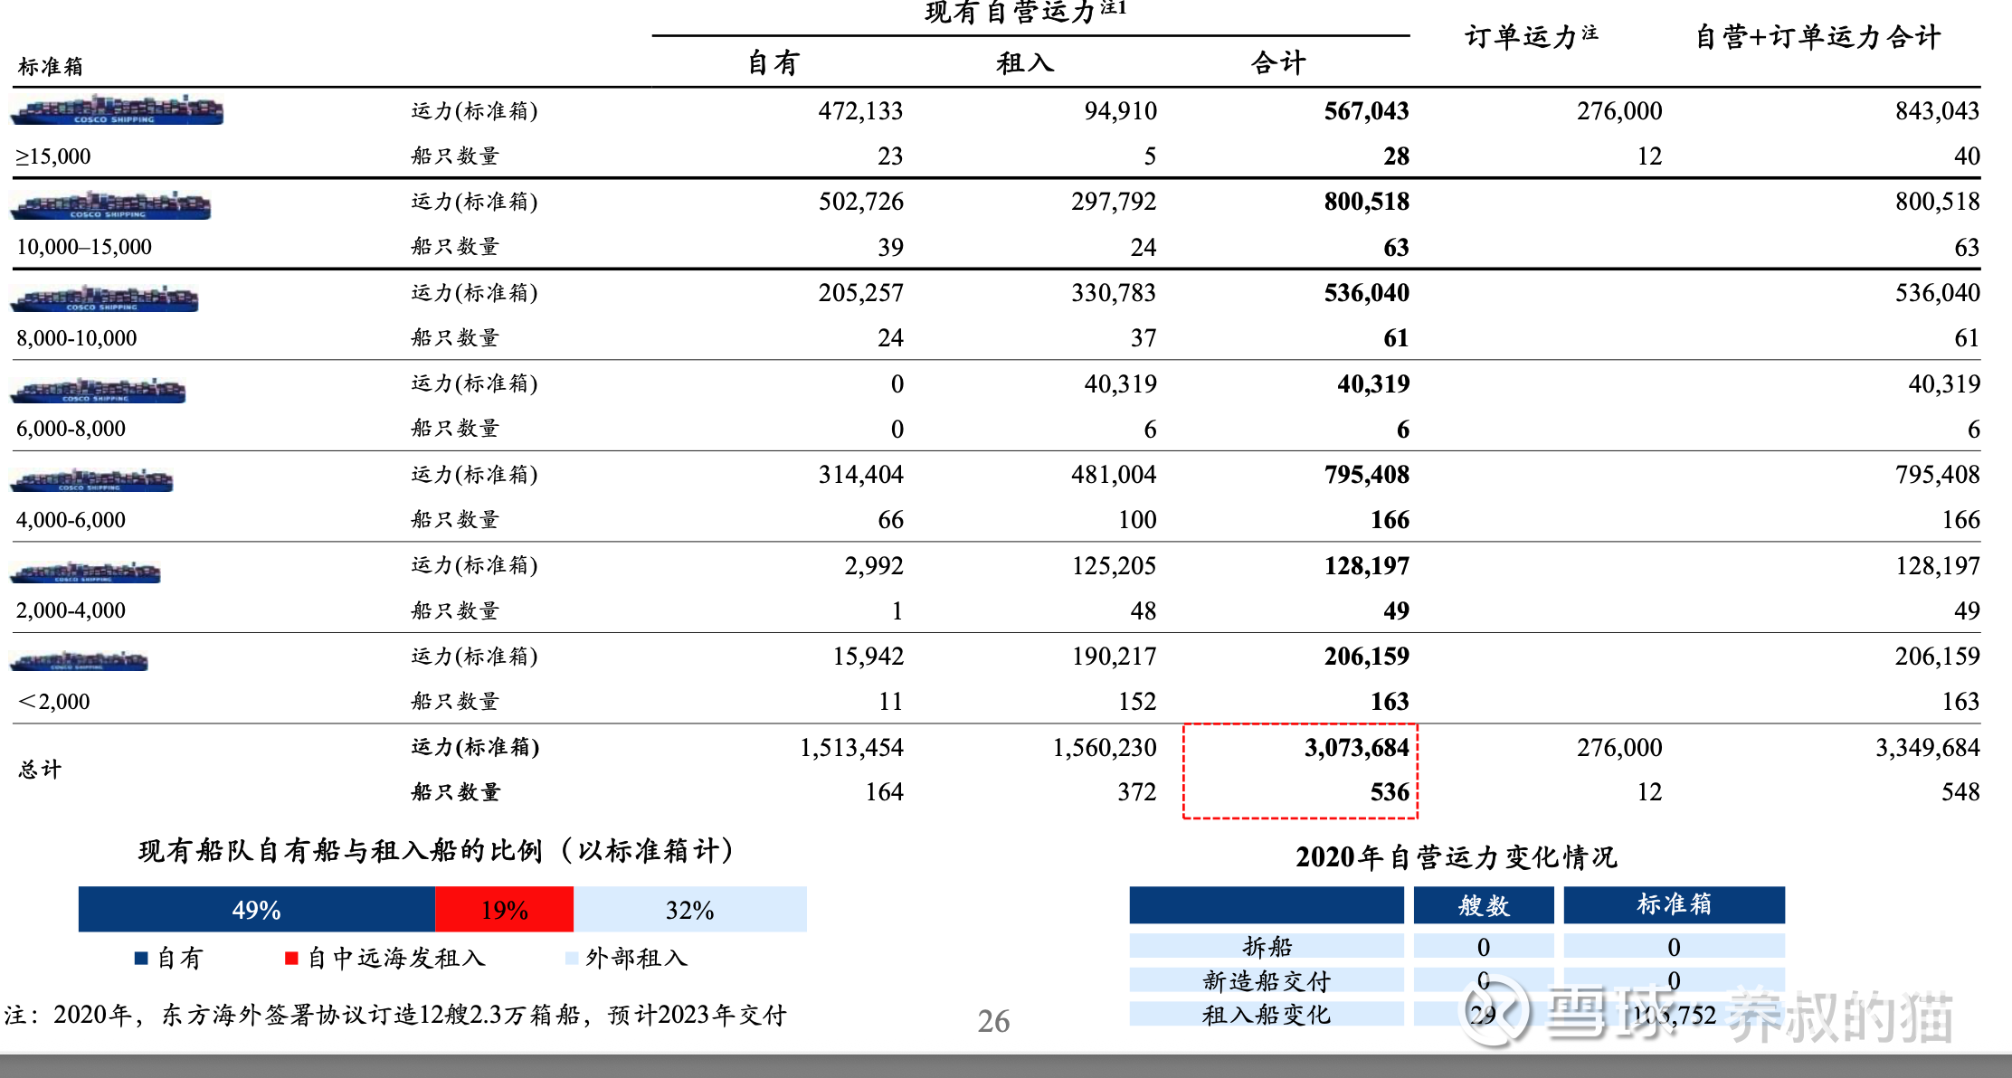Click the 4,000-6,000 ship image
The width and height of the screenshot is (2012, 1078).
pos(91,479)
